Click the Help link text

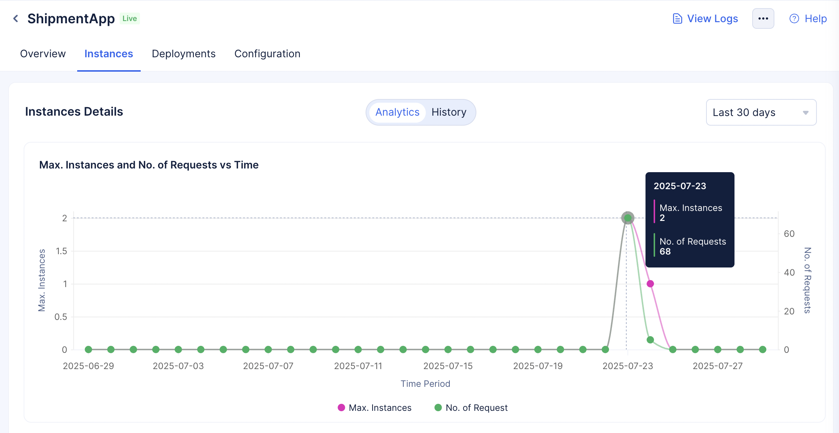coord(815,18)
